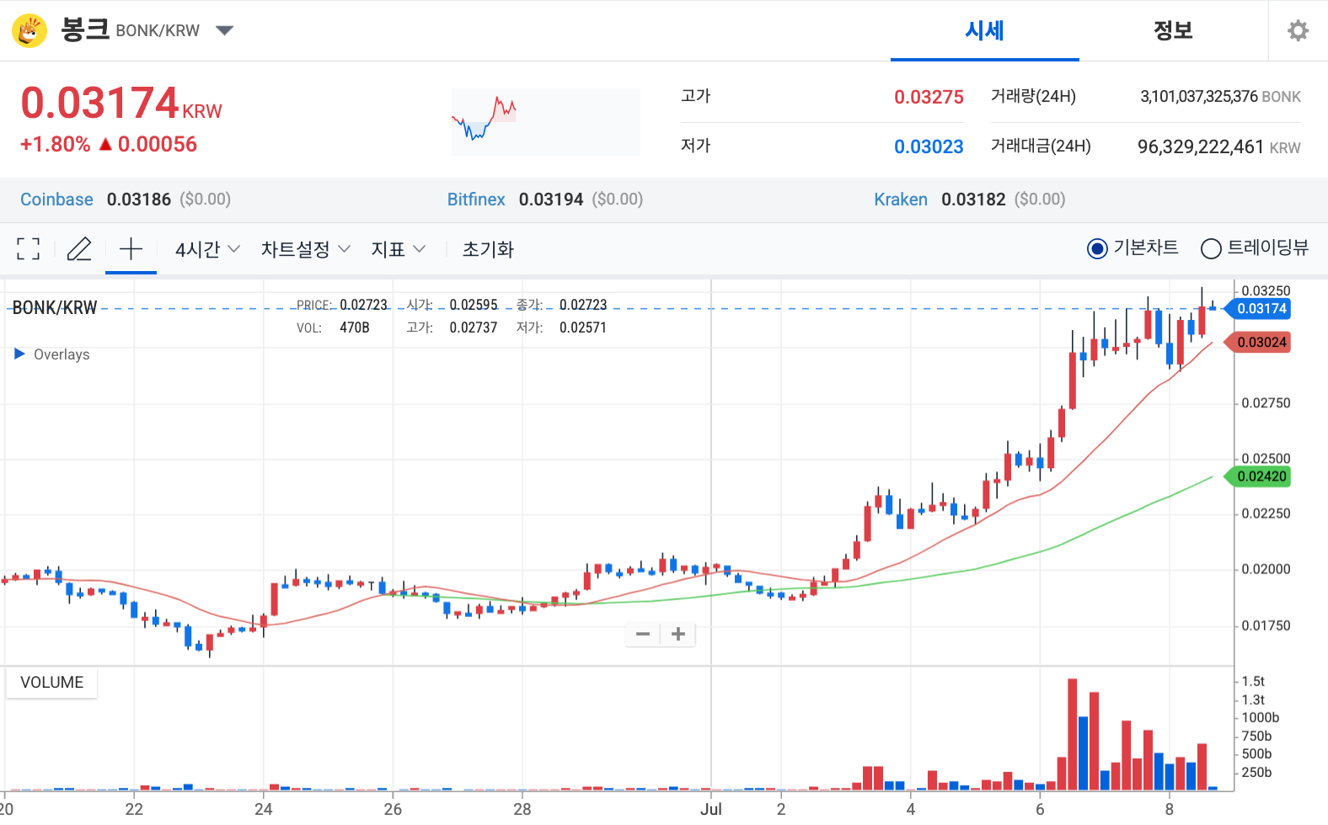This screenshot has height=825, width=1328.
Task: Click the 0.01750 price axis label
Action: [x=1266, y=625]
